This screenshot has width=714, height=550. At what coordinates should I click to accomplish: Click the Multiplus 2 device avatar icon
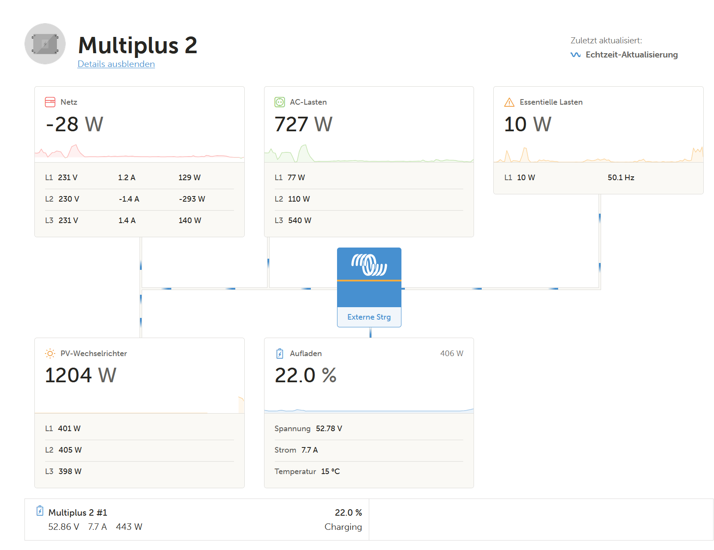(45, 44)
